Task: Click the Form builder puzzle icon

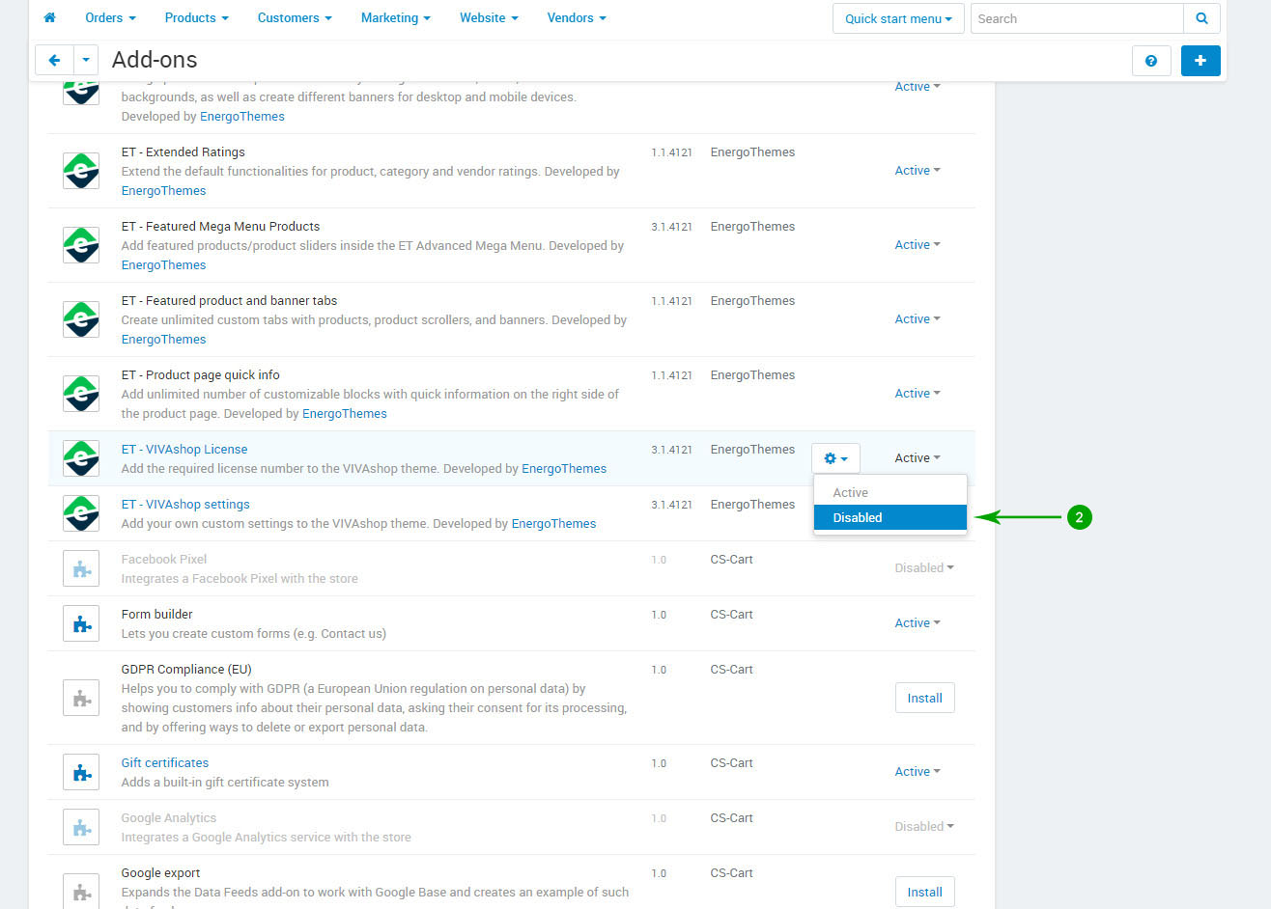Action: [81, 623]
